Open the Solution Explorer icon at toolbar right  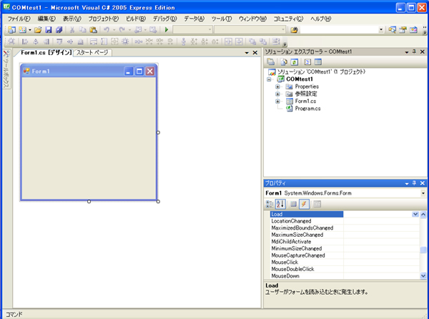tap(392, 29)
